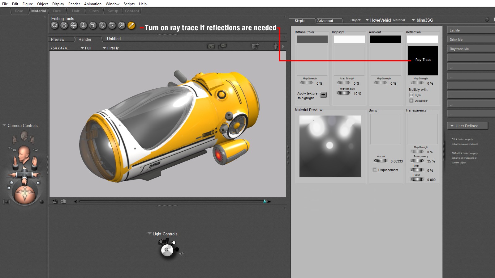Enable the Multiply with Object color checkbox
Image resolution: width=495 pixels, height=278 pixels.
pos(411,101)
